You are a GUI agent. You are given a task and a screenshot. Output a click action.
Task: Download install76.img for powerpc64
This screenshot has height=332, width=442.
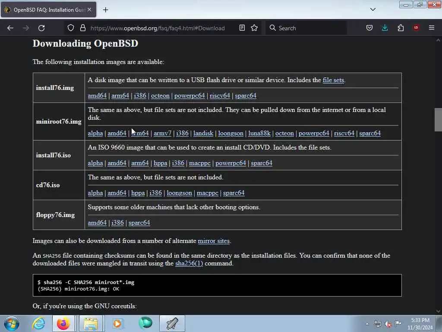pyautogui.click(x=189, y=96)
